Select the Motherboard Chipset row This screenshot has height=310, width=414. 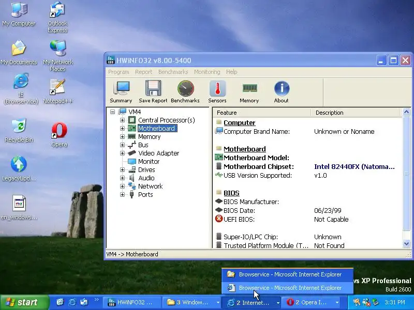click(307, 166)
